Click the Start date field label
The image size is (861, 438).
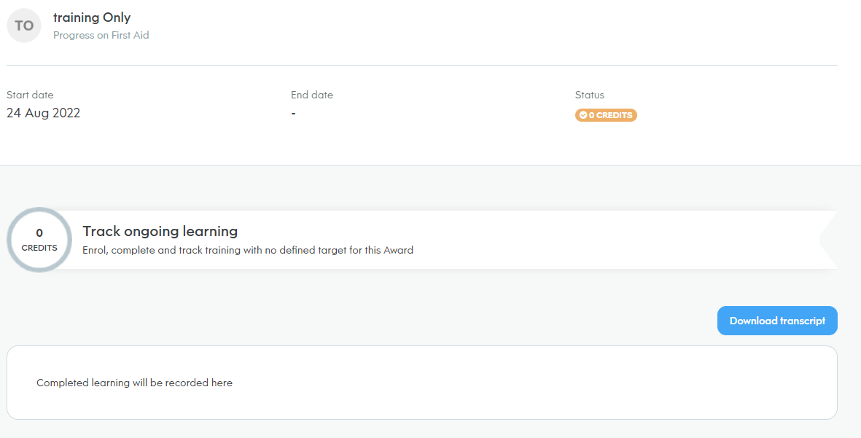(x=29, y=95)
